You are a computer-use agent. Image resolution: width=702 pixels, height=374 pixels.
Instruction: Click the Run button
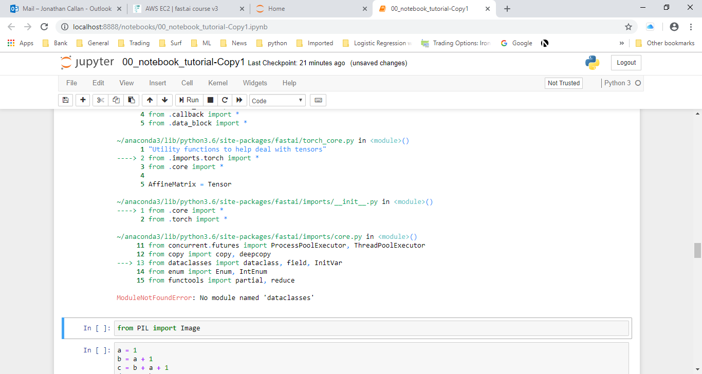pos(189,100)
